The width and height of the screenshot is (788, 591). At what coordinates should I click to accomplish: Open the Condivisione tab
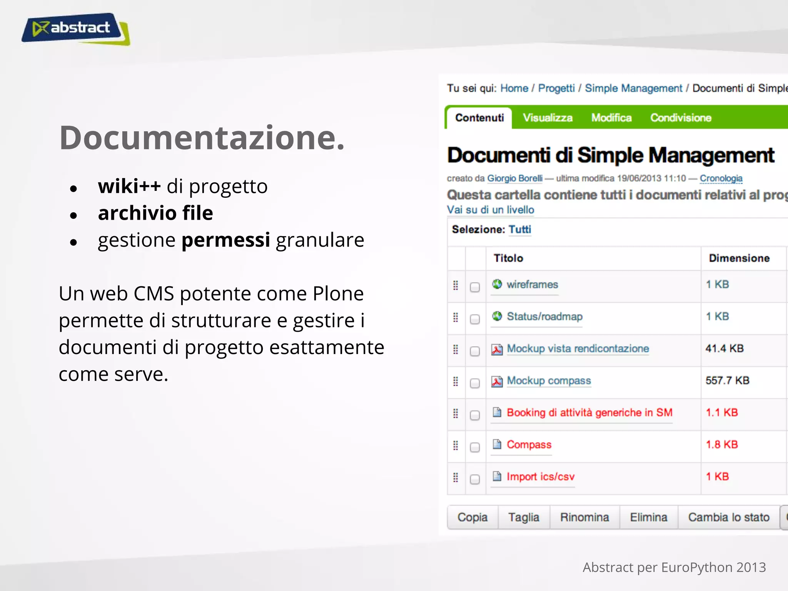coord(681,118)
